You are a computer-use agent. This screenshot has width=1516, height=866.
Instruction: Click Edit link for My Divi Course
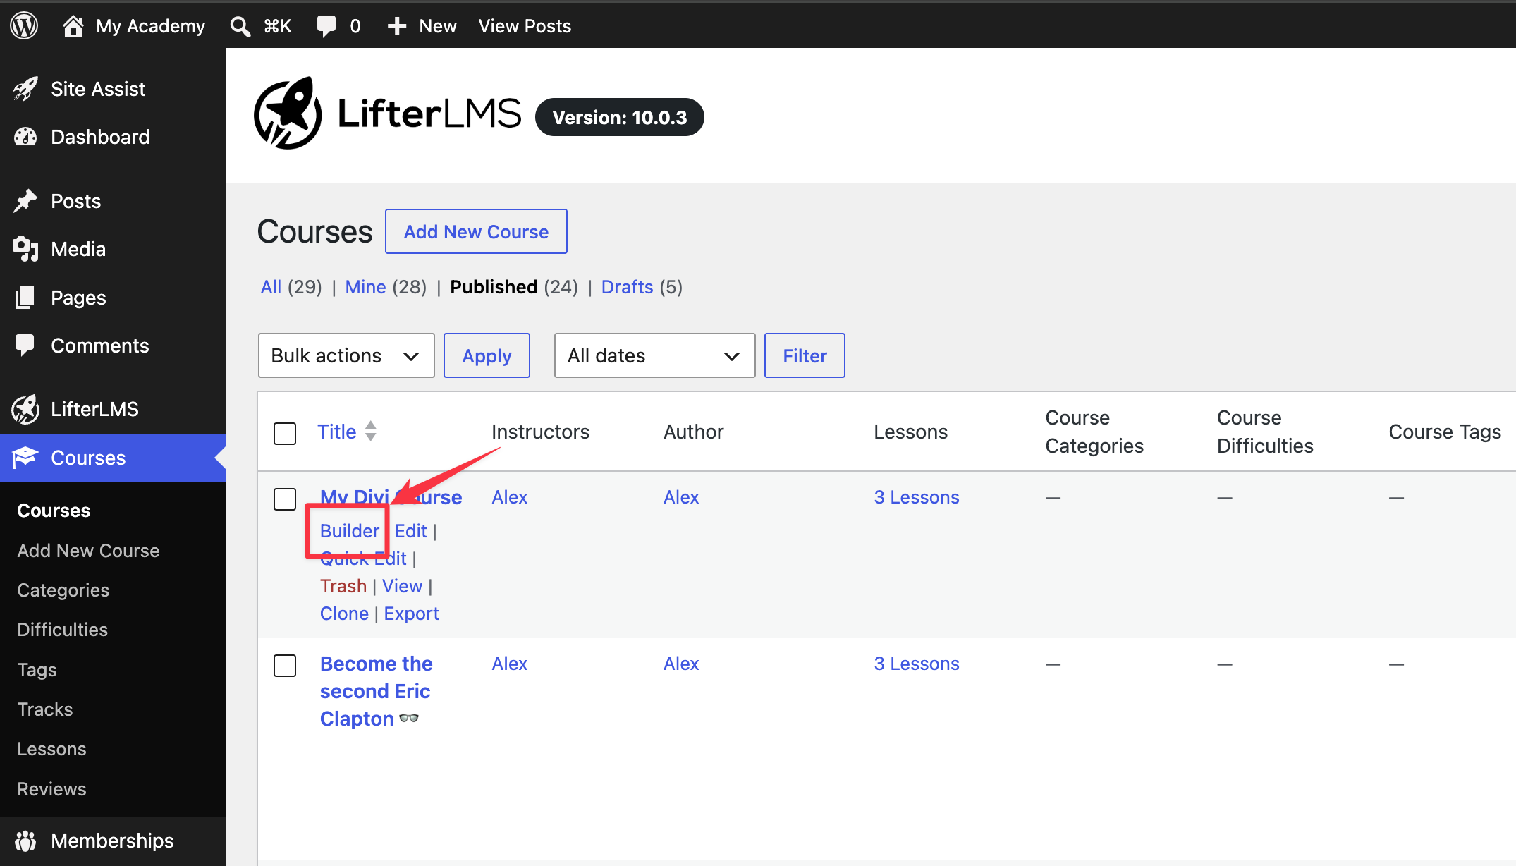point(411,531)
